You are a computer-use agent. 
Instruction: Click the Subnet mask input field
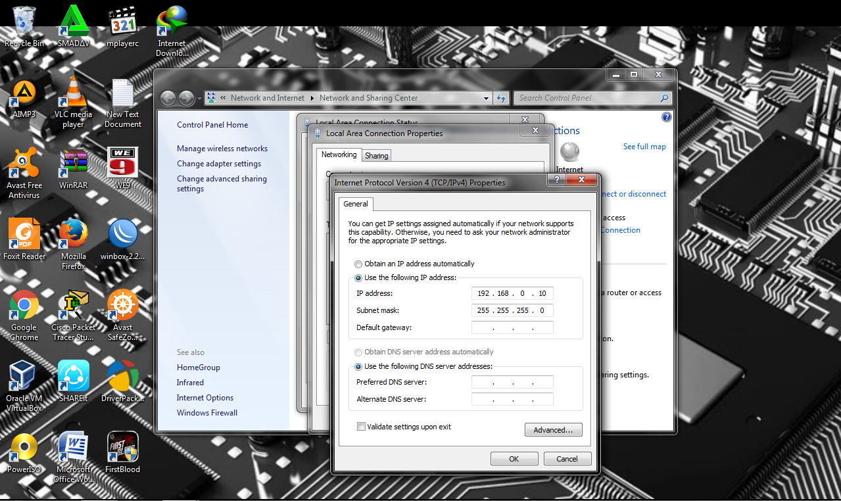tap(512, 310)
